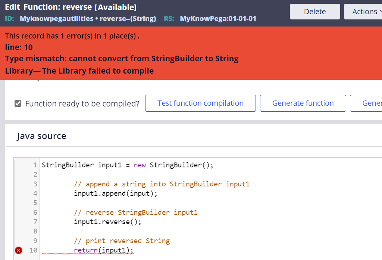Viewport: 382px width, 260px height.
Task: Click on input1.append(input); code line
Action: click(x=116, y=194)
